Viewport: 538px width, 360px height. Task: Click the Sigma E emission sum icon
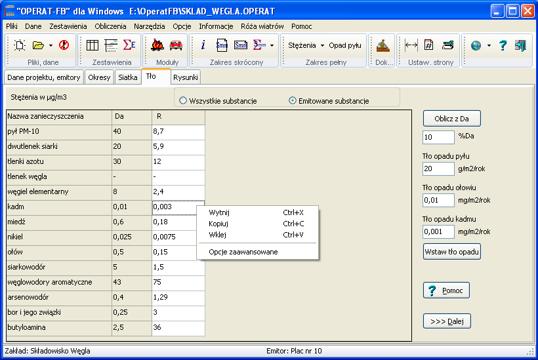tap(129, 45)
